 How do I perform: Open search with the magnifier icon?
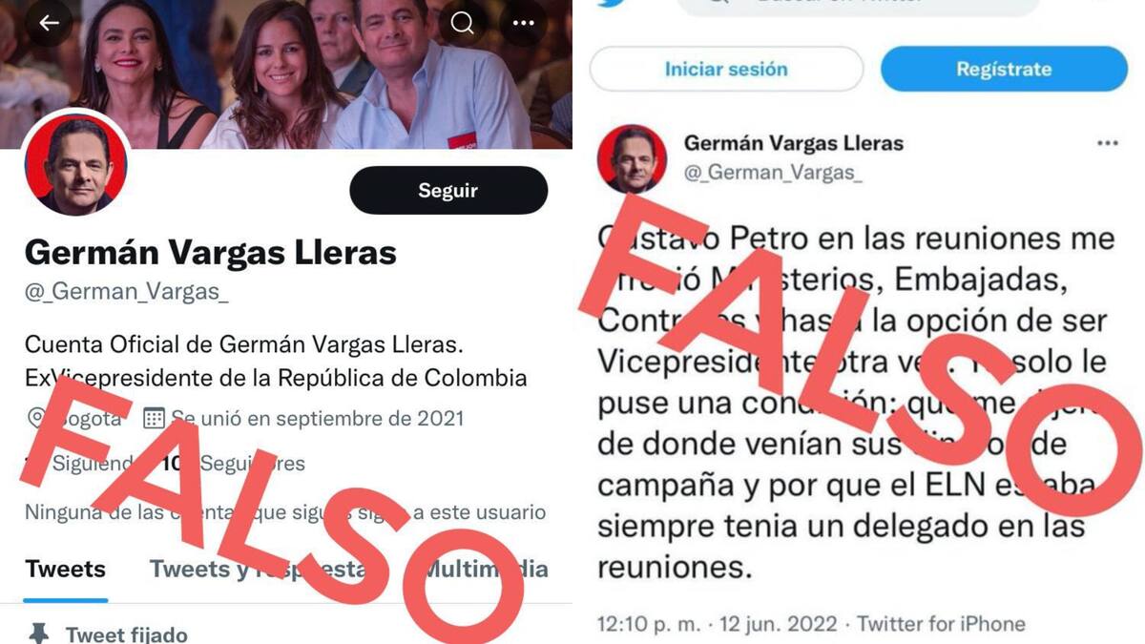463,24
